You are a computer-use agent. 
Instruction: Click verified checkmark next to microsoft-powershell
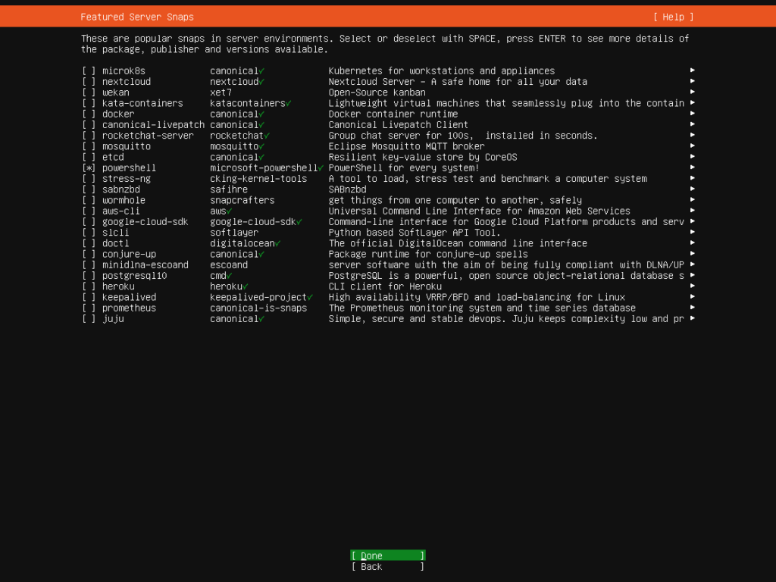click(321, 168)
